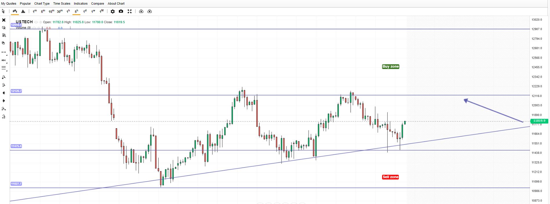This screenshot has height=204, width=550.
Task: Select the candlestick chart style icon
Action: (14, 11)
